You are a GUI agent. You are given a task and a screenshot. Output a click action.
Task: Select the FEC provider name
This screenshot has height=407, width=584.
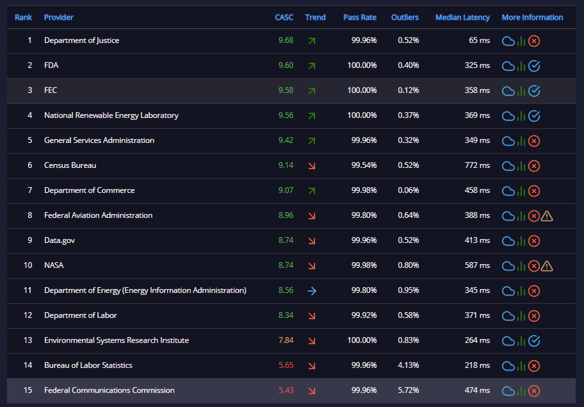[x=51, y=90]
